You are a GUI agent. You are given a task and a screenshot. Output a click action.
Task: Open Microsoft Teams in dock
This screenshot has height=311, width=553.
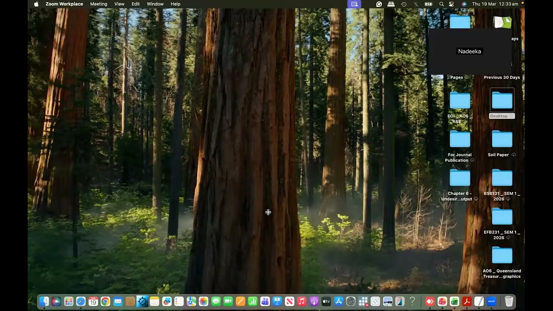[265, 301]
